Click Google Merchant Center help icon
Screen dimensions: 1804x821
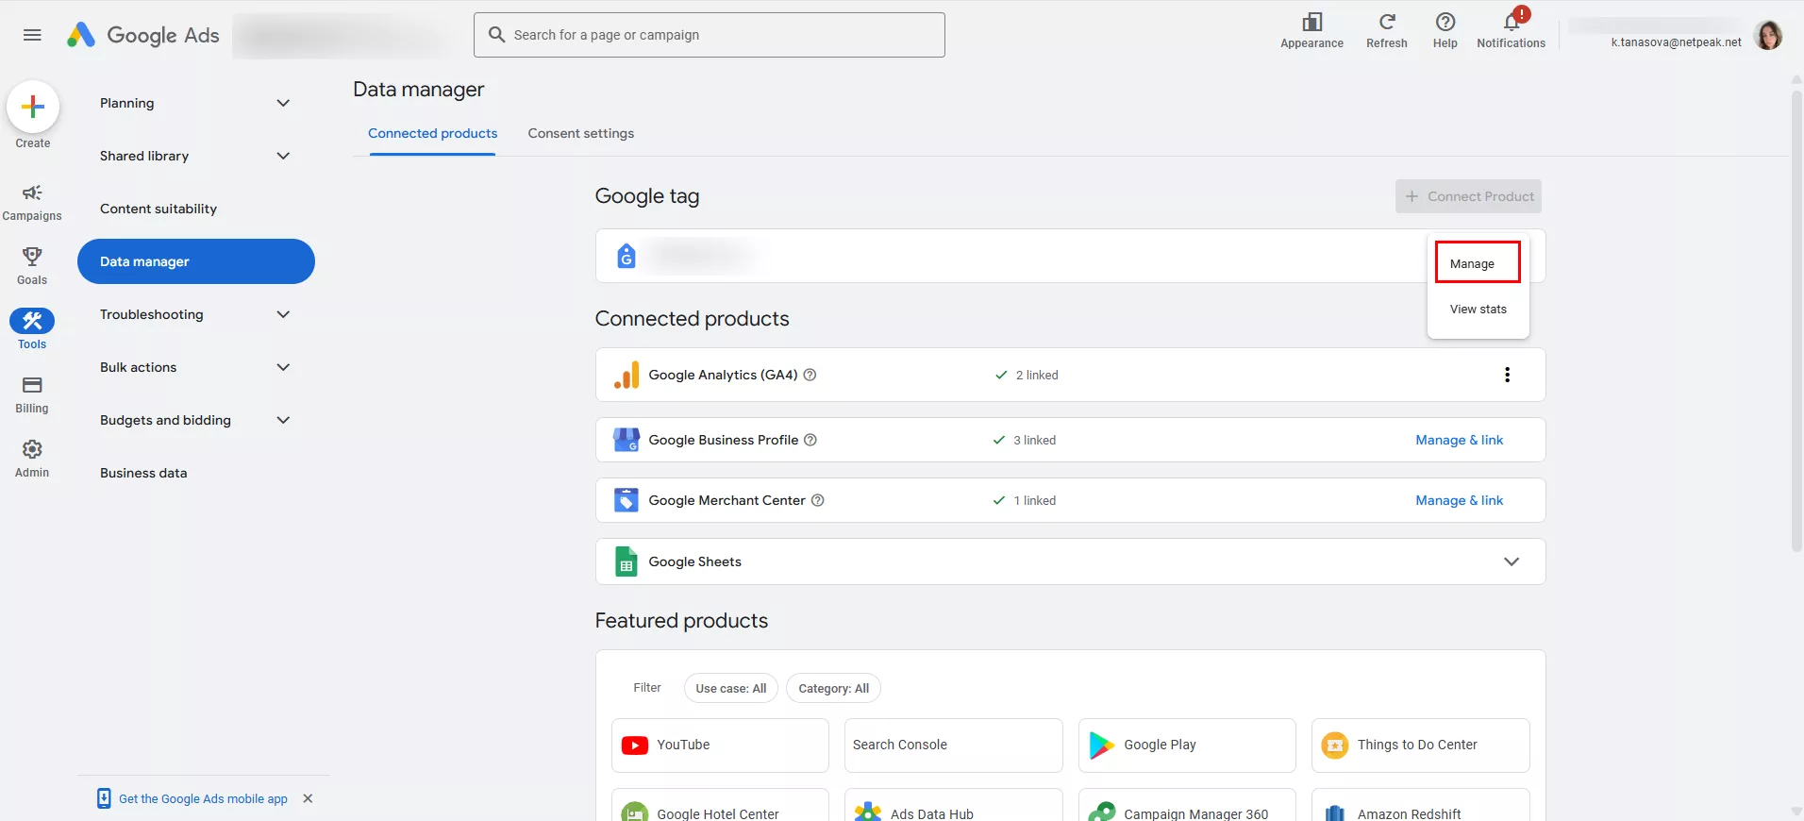[818, 500]
